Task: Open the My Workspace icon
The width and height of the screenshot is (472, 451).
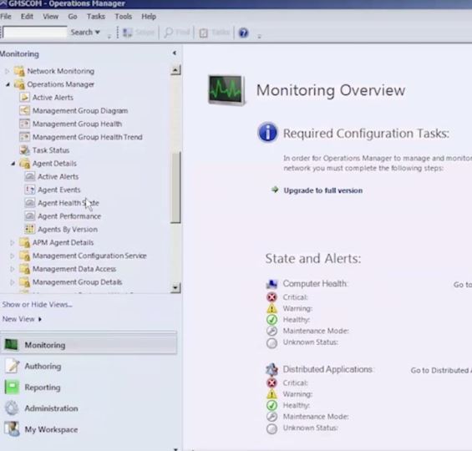Action: [x=12, y=429]
